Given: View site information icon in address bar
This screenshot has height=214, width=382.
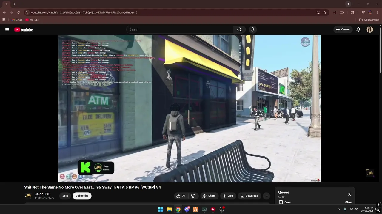Looking at the screenshot, I should (27, 12).
